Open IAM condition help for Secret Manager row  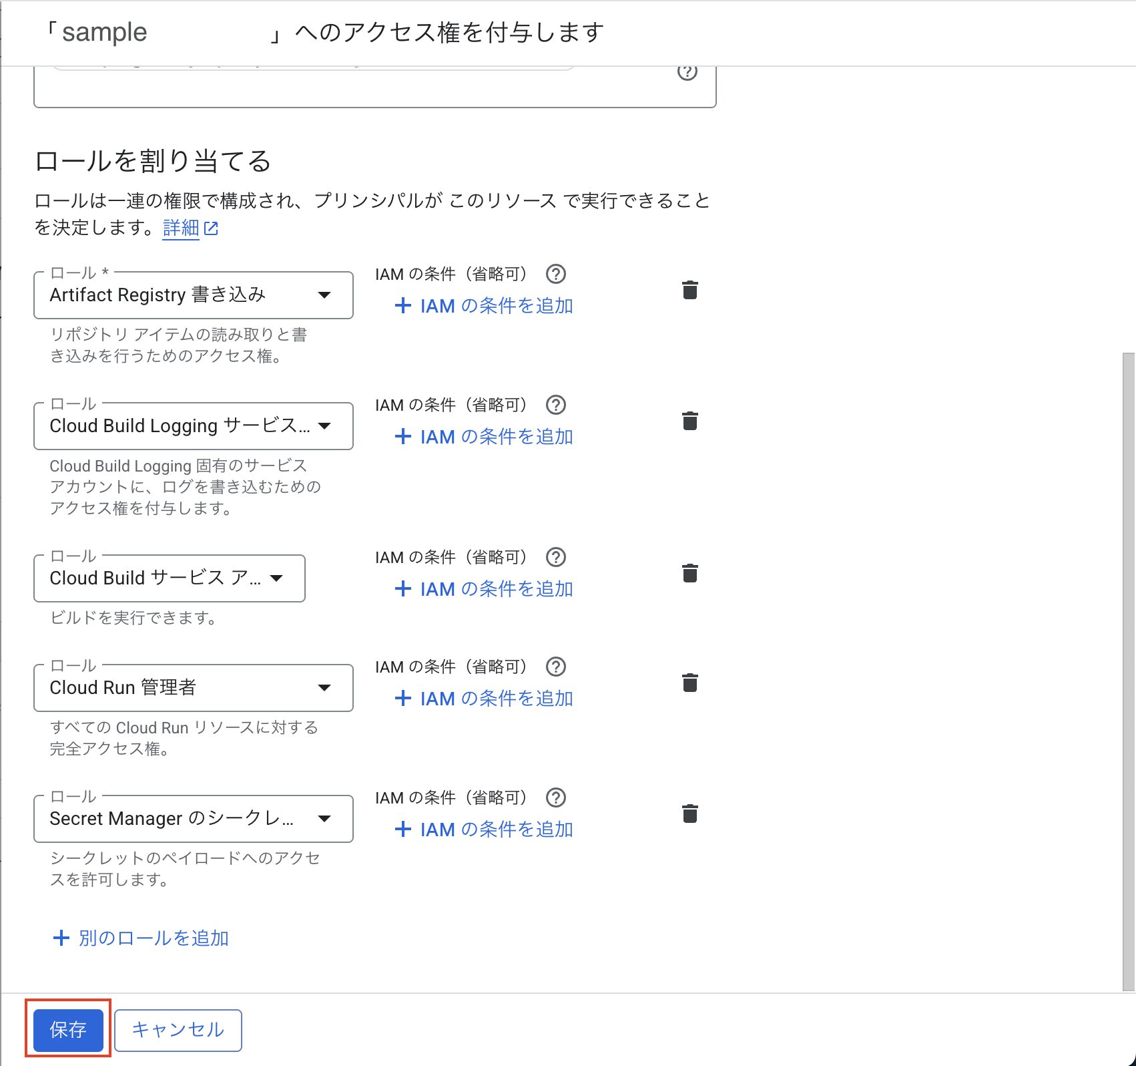[555, 797]
